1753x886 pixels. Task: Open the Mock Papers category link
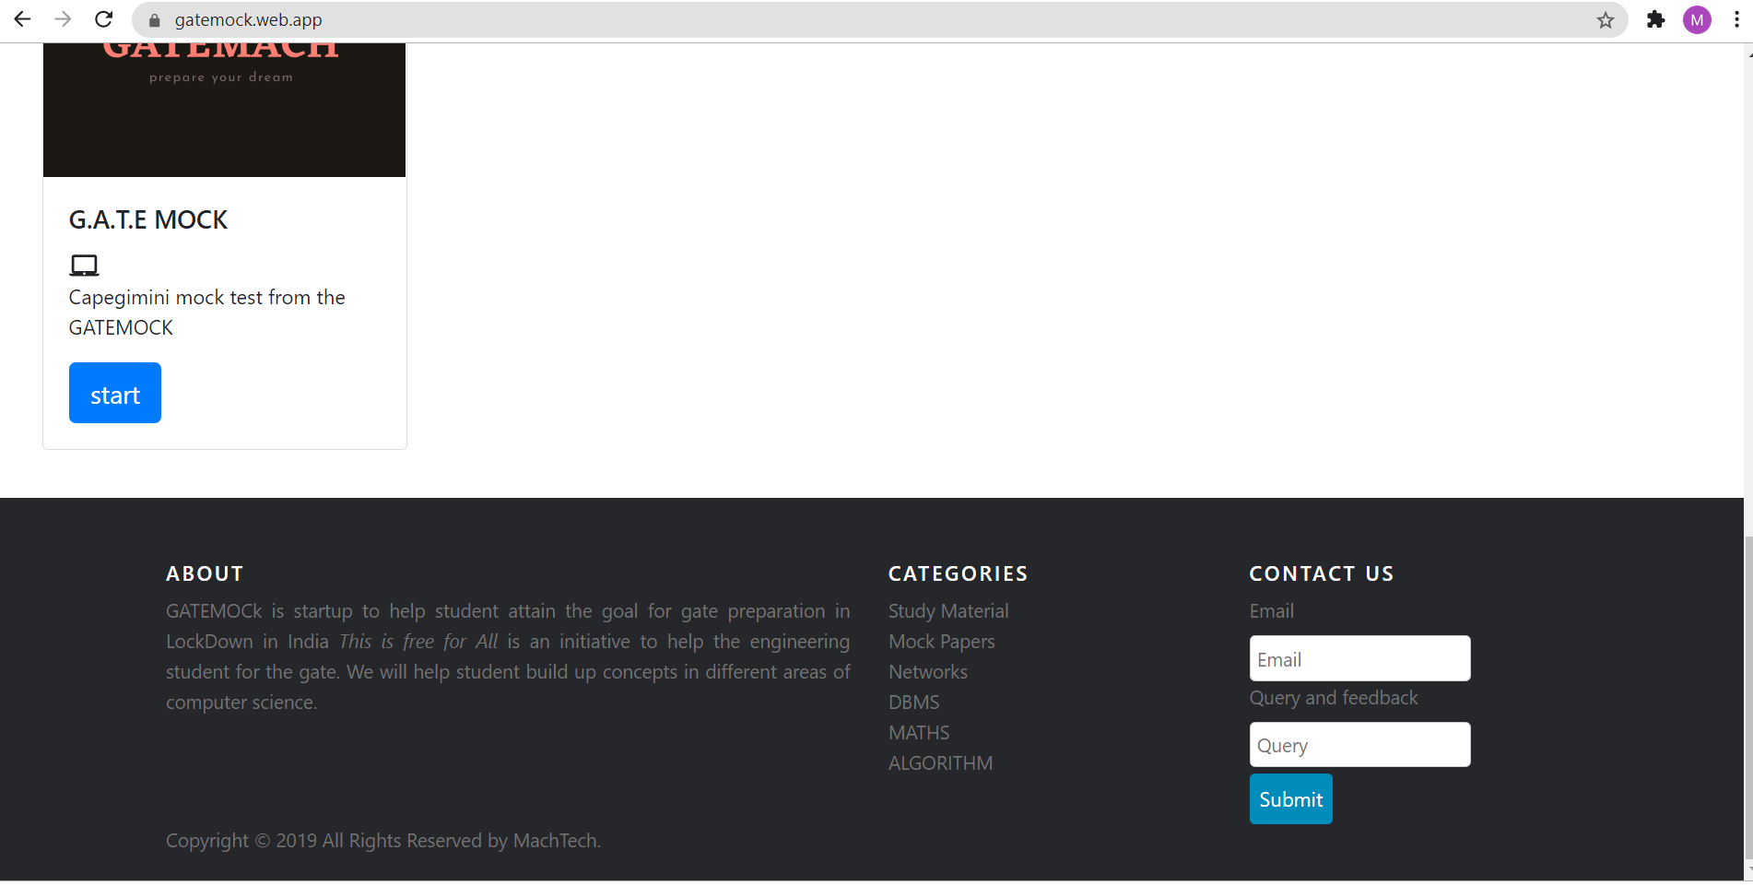tap(941, 642)
